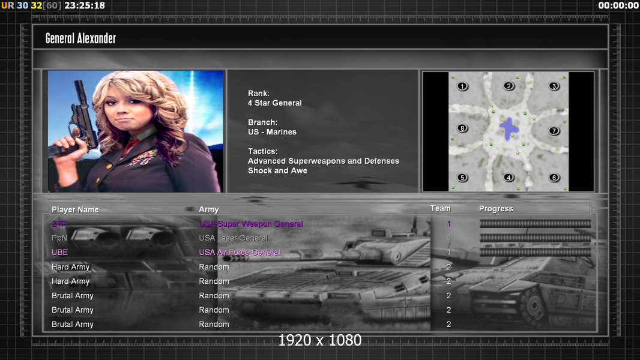Click the Shock and Awe tactics text
Viewport: 640px width, 360px height.
(277, 171)
